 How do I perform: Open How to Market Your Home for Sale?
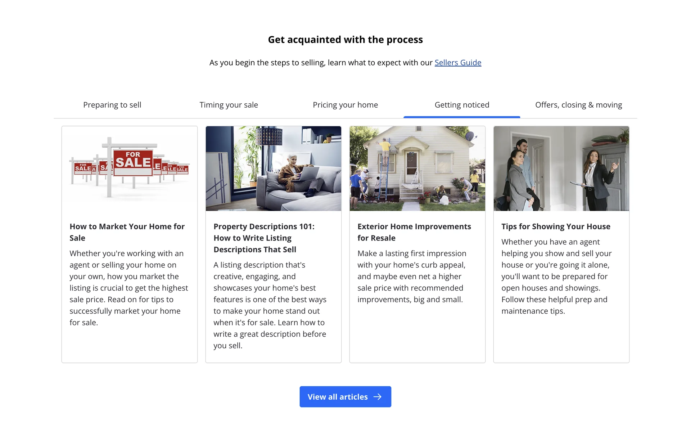click(127, 232)
